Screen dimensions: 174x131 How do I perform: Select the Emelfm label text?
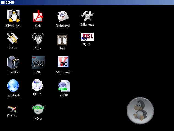click(x=13, y=72)
